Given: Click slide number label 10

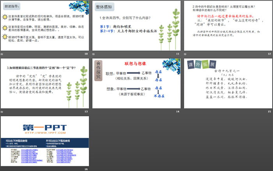Looking at the screenshot, I should click(x=86, y=54).
